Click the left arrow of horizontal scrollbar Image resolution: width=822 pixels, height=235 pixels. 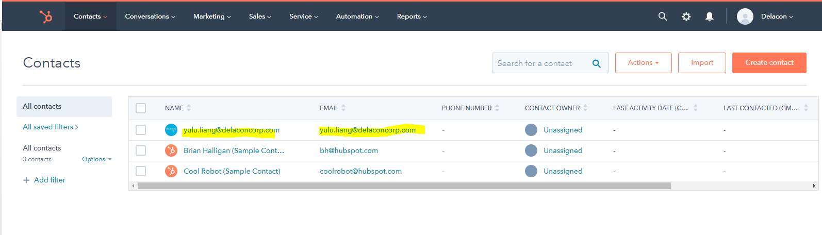click(133, 186)
